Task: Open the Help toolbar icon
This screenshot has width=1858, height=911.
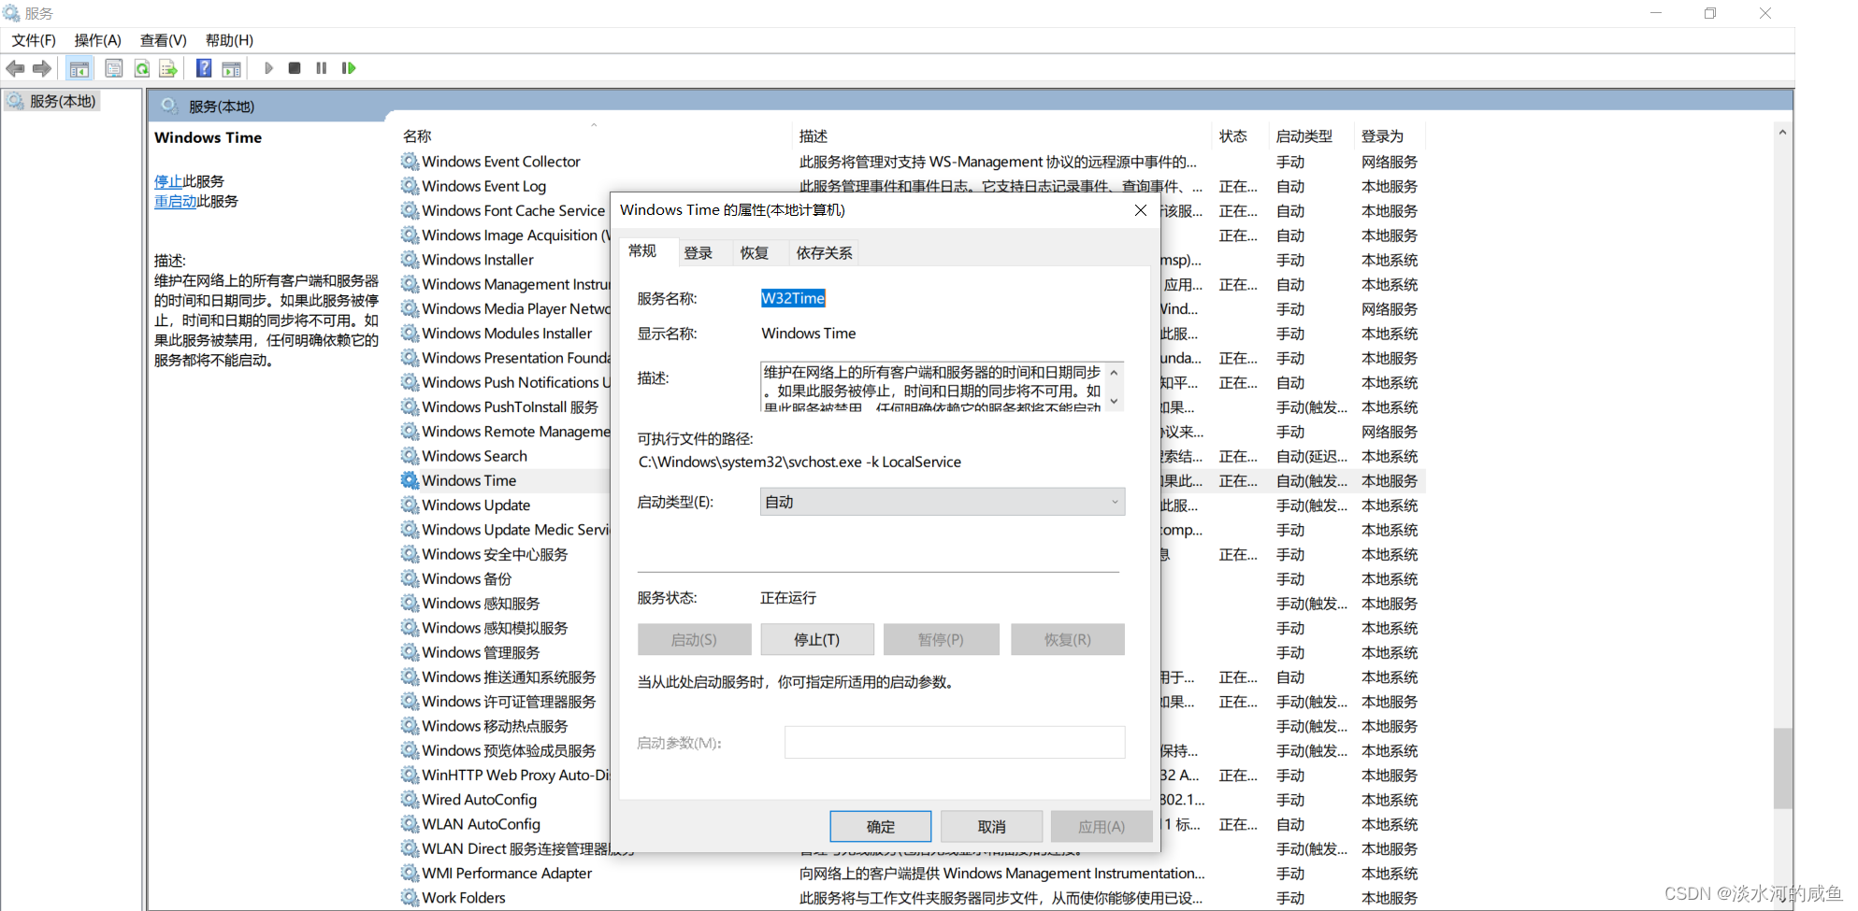Action: 204,68
